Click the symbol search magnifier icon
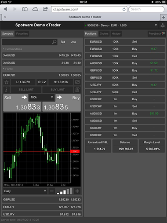 (x=54, y=42)
